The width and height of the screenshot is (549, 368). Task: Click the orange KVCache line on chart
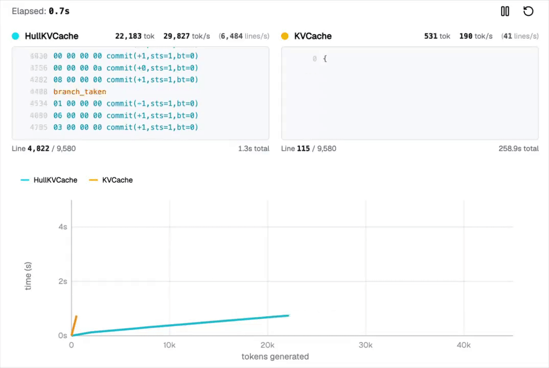coord(75,324)
